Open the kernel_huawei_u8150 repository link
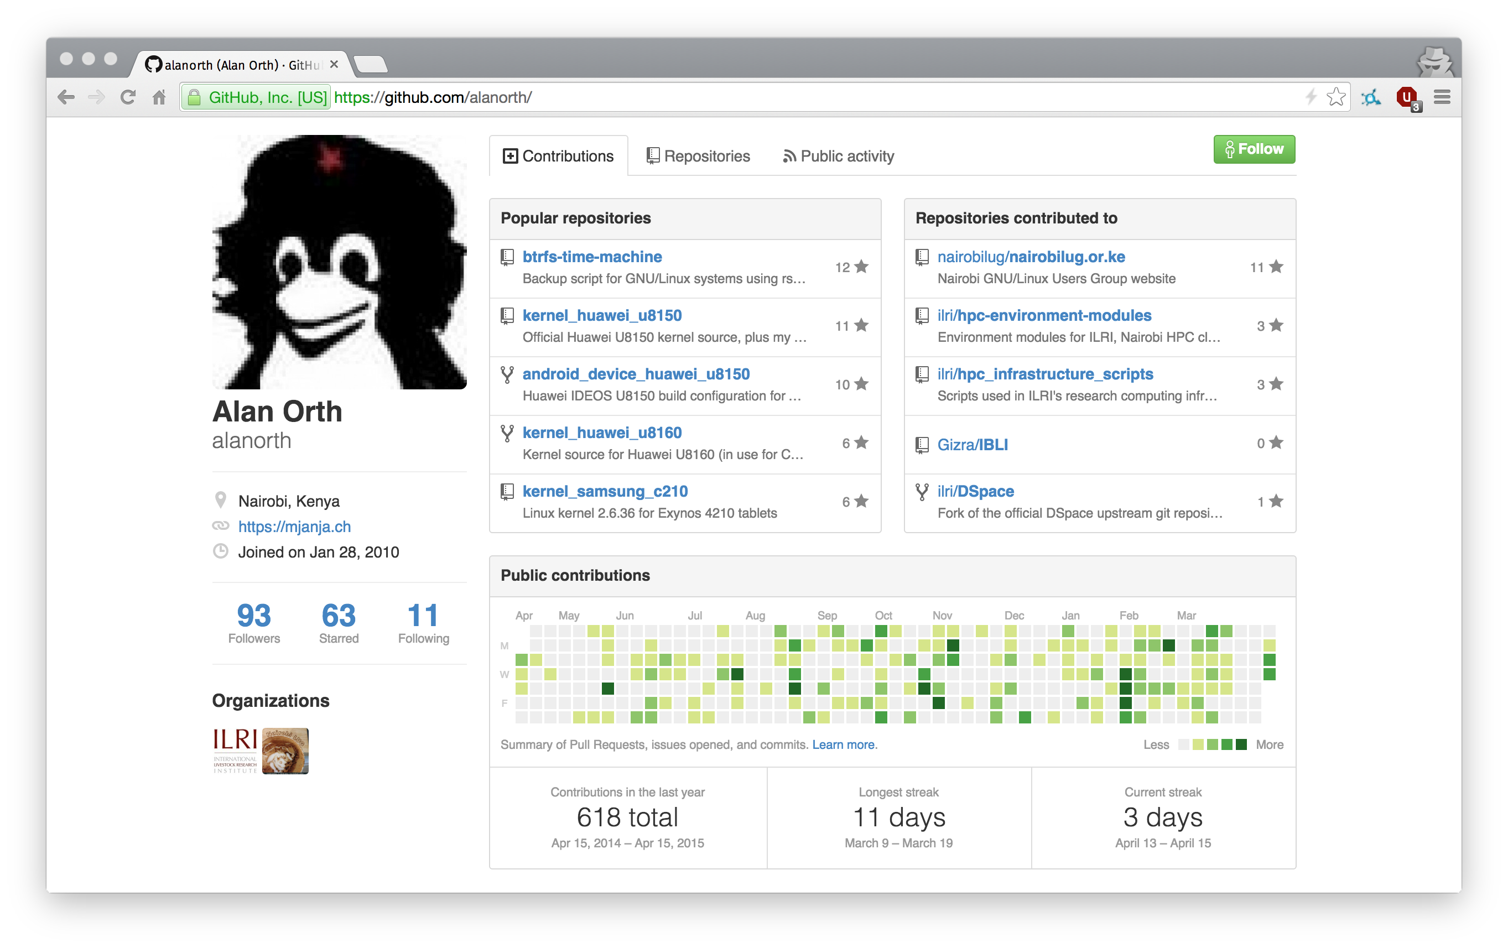1508x948 pixels. (x=602, y=316)
